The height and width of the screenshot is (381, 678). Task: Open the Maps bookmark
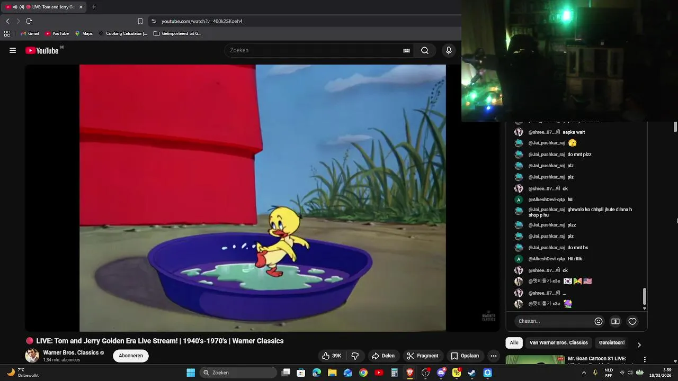(84, 33)
